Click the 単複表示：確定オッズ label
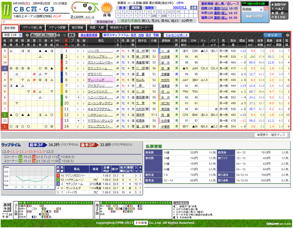The image size is (293, 228). (x=271, y=135)
